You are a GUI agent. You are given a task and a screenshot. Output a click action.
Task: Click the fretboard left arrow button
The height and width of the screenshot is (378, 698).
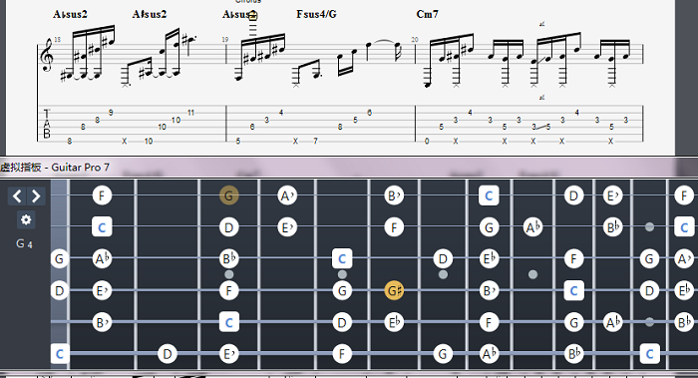[x=17, y=195]
